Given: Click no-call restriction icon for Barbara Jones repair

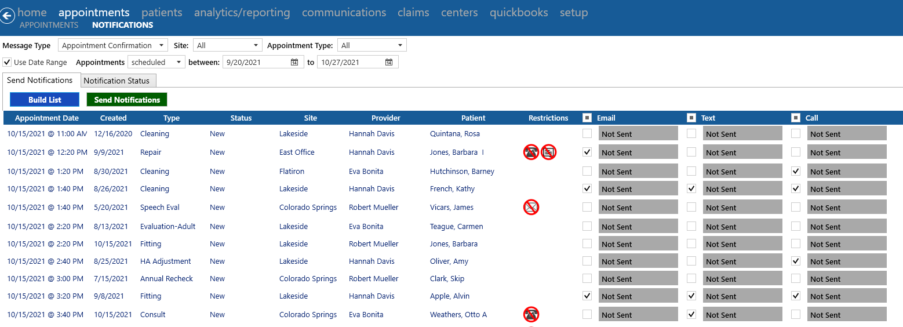Looking at the screenshot, I should tap(531, 152).
